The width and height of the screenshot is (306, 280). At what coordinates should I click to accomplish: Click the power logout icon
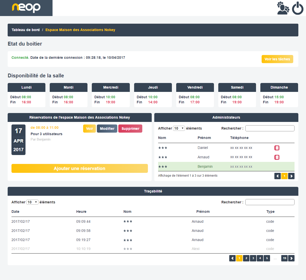click(298, 8)
